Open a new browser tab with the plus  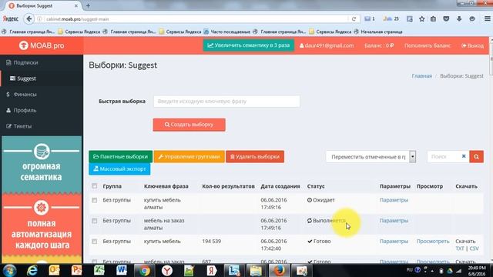click(x=88, y=5)
